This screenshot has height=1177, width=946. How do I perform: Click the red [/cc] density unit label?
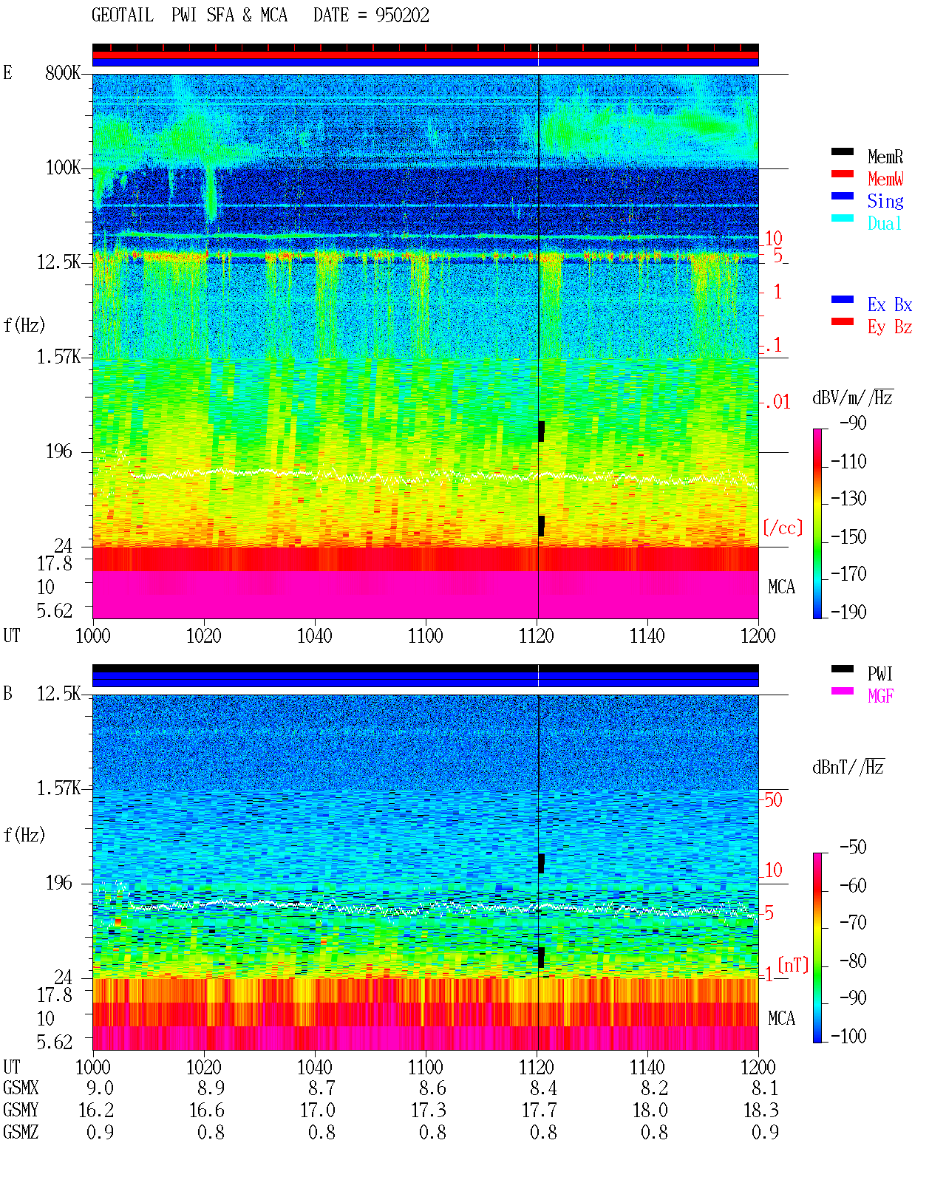pos(783,528)
